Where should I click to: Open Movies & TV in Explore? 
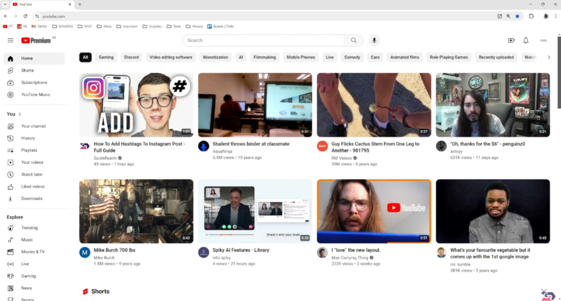pyautogui.click(x=34, y=252)
